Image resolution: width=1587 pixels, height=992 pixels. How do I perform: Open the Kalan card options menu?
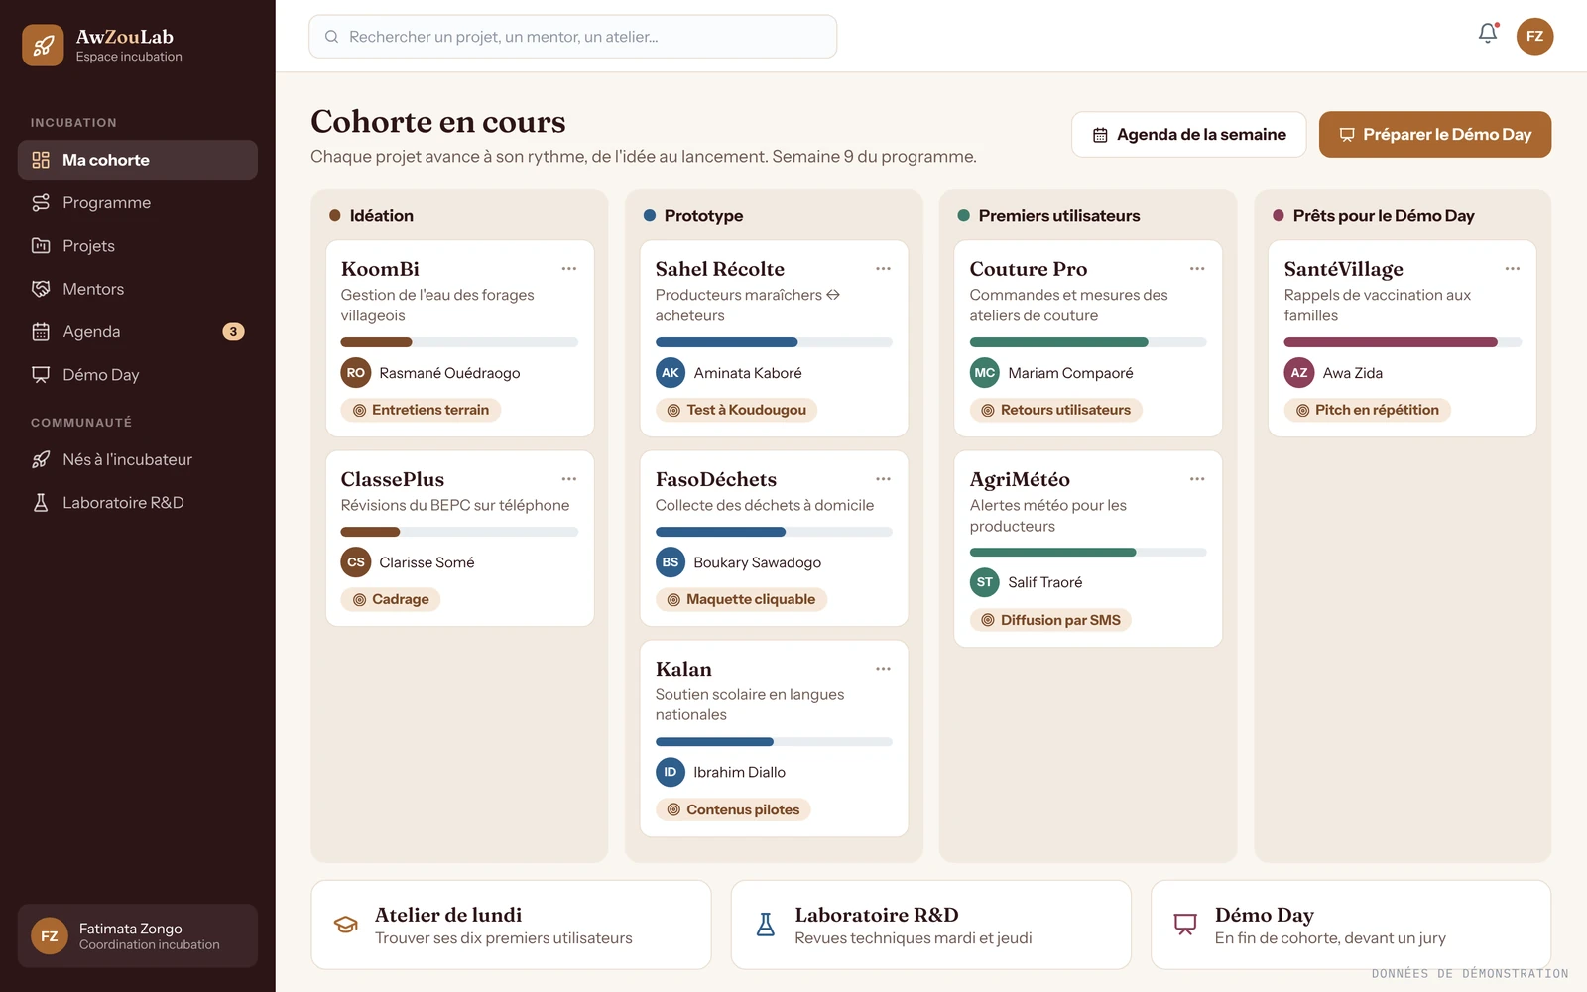pyautogui.click(x=884, y=669)
